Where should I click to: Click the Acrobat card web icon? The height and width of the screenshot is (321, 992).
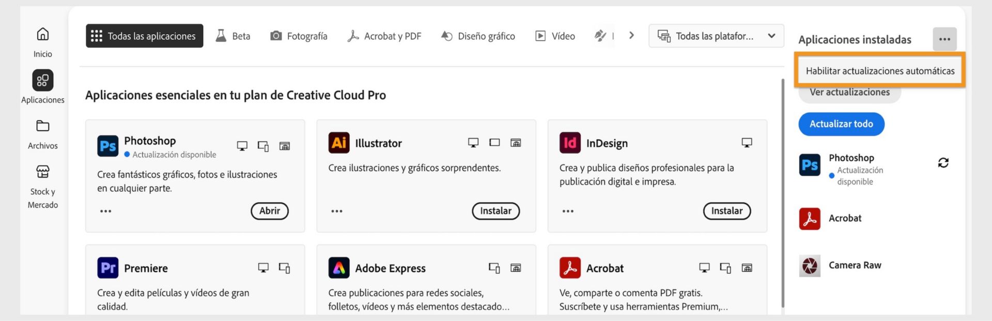click(747, 268)
